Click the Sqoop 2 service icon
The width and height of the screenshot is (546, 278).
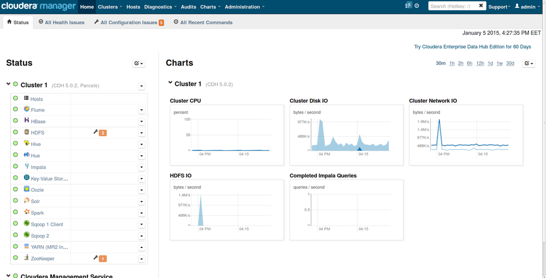click(26, 235)
